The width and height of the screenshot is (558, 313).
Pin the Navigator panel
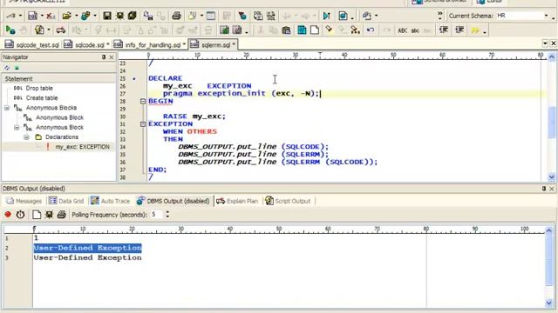point(104,57)
